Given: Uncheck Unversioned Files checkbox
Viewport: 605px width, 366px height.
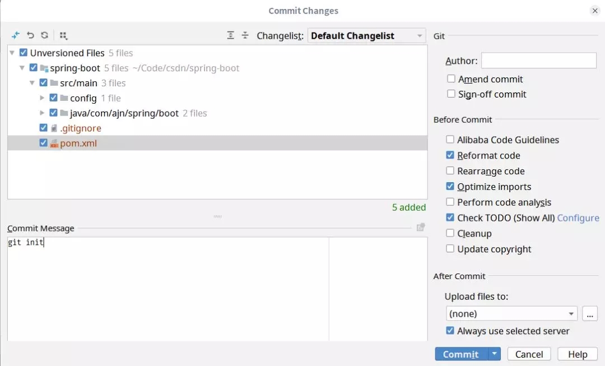Looking at the screenshot, I should tap(24, 53).
